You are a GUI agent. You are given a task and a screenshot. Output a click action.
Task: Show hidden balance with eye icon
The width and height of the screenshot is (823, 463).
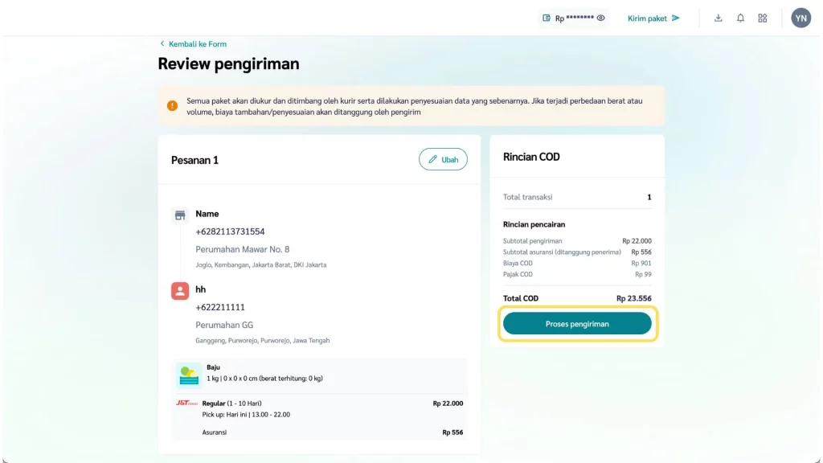click(600, 18)
